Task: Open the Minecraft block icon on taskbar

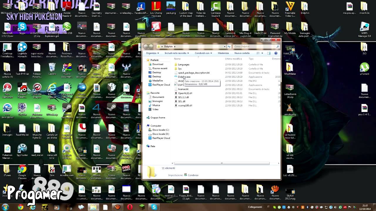Action: pos(142,207)
